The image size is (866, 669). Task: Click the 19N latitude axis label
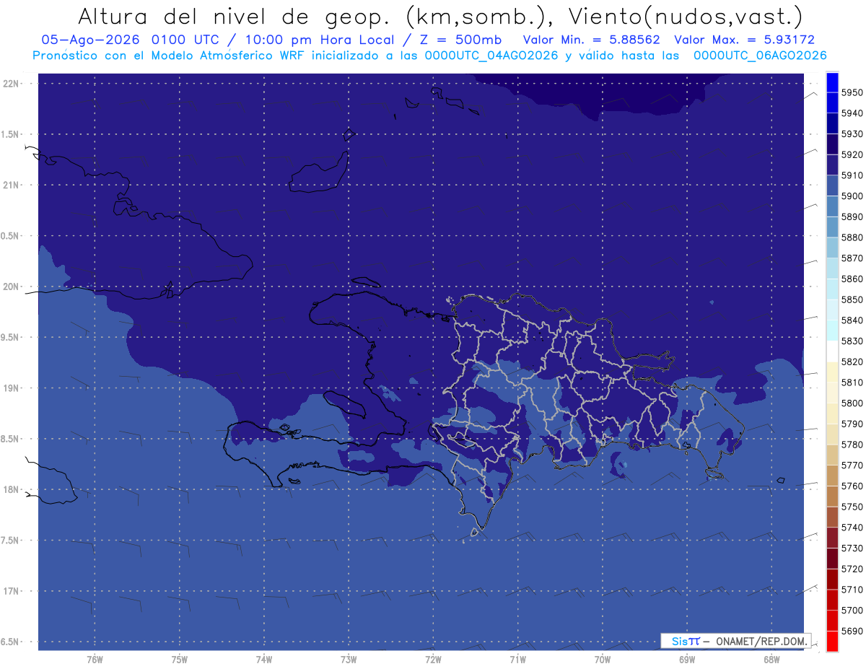(x=12, y=388)
